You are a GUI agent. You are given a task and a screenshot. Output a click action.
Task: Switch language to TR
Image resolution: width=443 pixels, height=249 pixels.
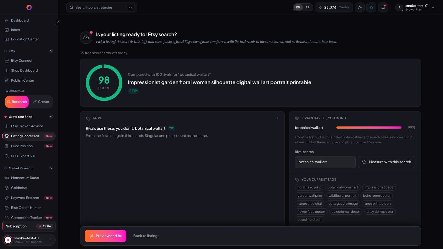click(x=307, y=7)
